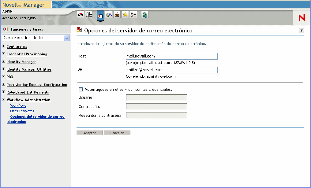Click the Novell iManager title logo

23,5
